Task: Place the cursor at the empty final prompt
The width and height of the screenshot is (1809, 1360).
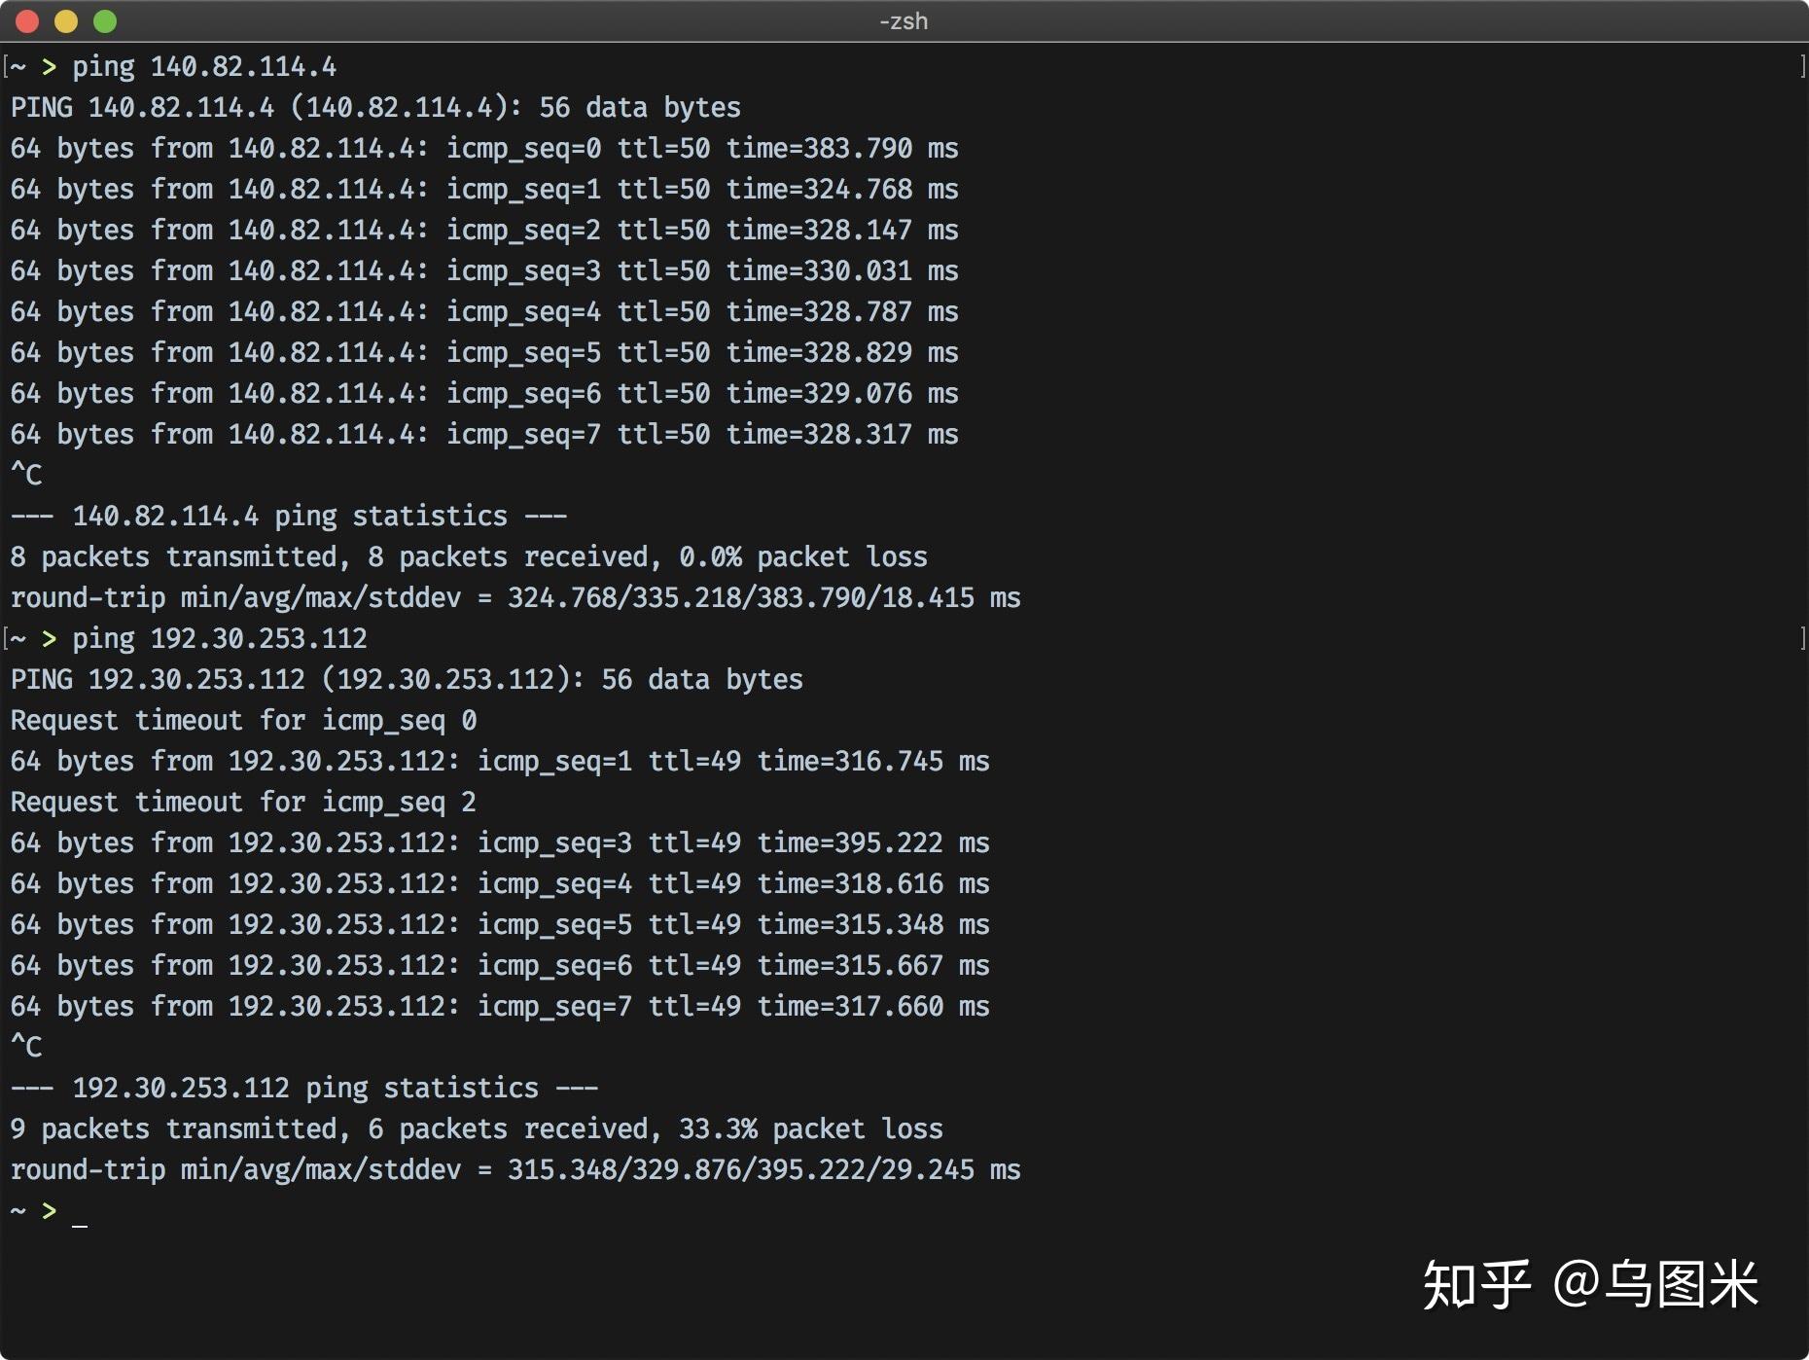Action: tap(80, 1212)
